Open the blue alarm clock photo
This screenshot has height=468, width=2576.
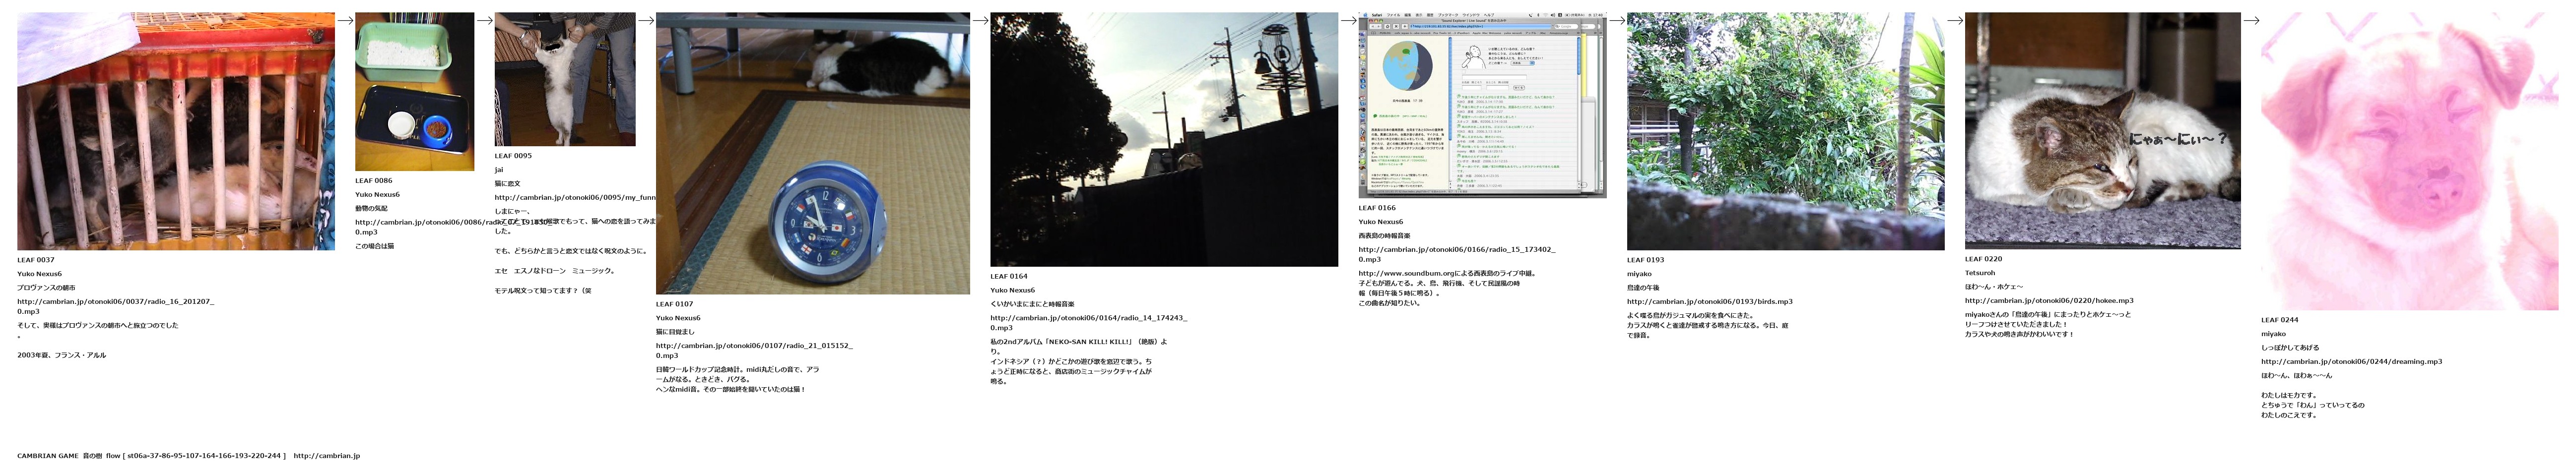(x=813, y=153)
